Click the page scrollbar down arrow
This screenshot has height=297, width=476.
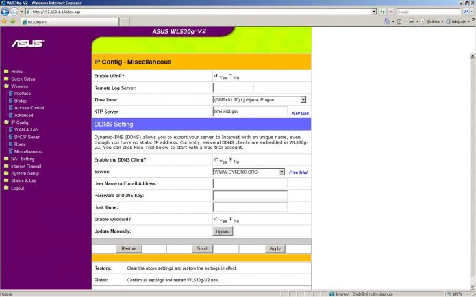[472, 287]
